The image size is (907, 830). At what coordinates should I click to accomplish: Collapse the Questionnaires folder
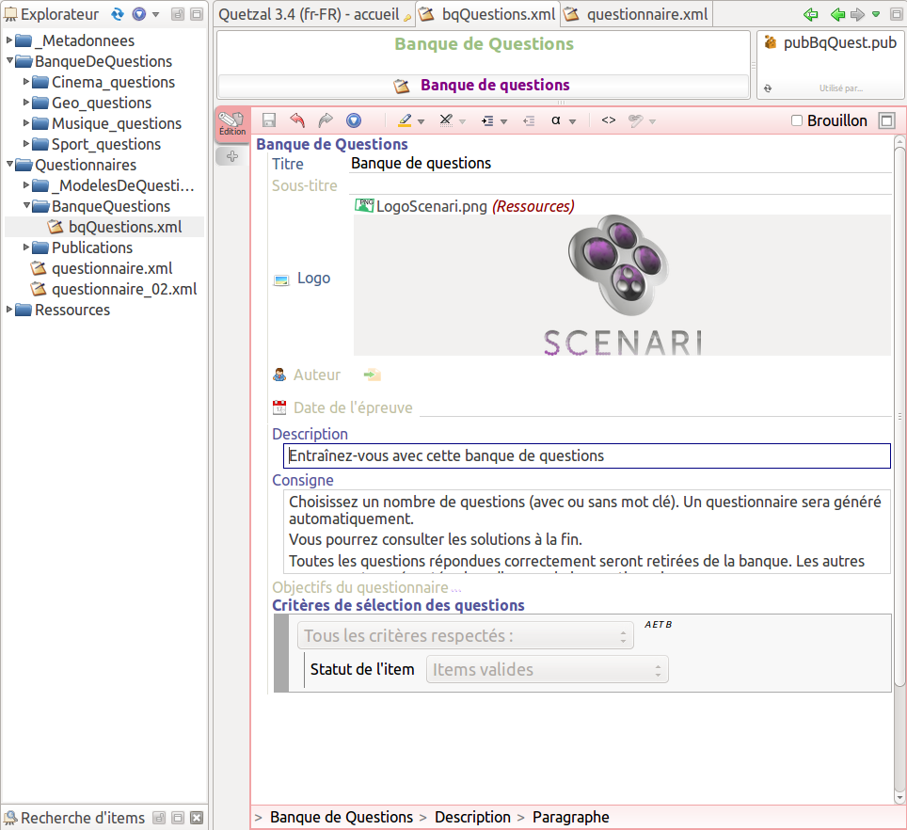pos(9,165)
